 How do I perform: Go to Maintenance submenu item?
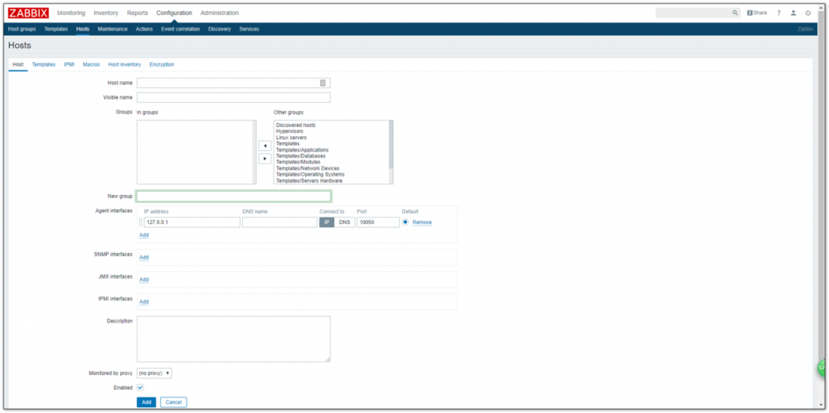(x=113, y=29)
